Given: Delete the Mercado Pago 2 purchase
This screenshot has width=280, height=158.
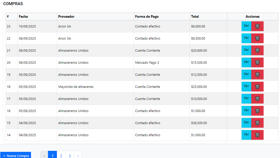Looking at the screenshot, I should (x=257, y=62).
